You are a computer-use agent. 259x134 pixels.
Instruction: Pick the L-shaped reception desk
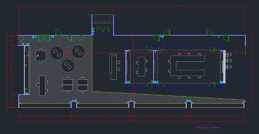tap(113, 67)
